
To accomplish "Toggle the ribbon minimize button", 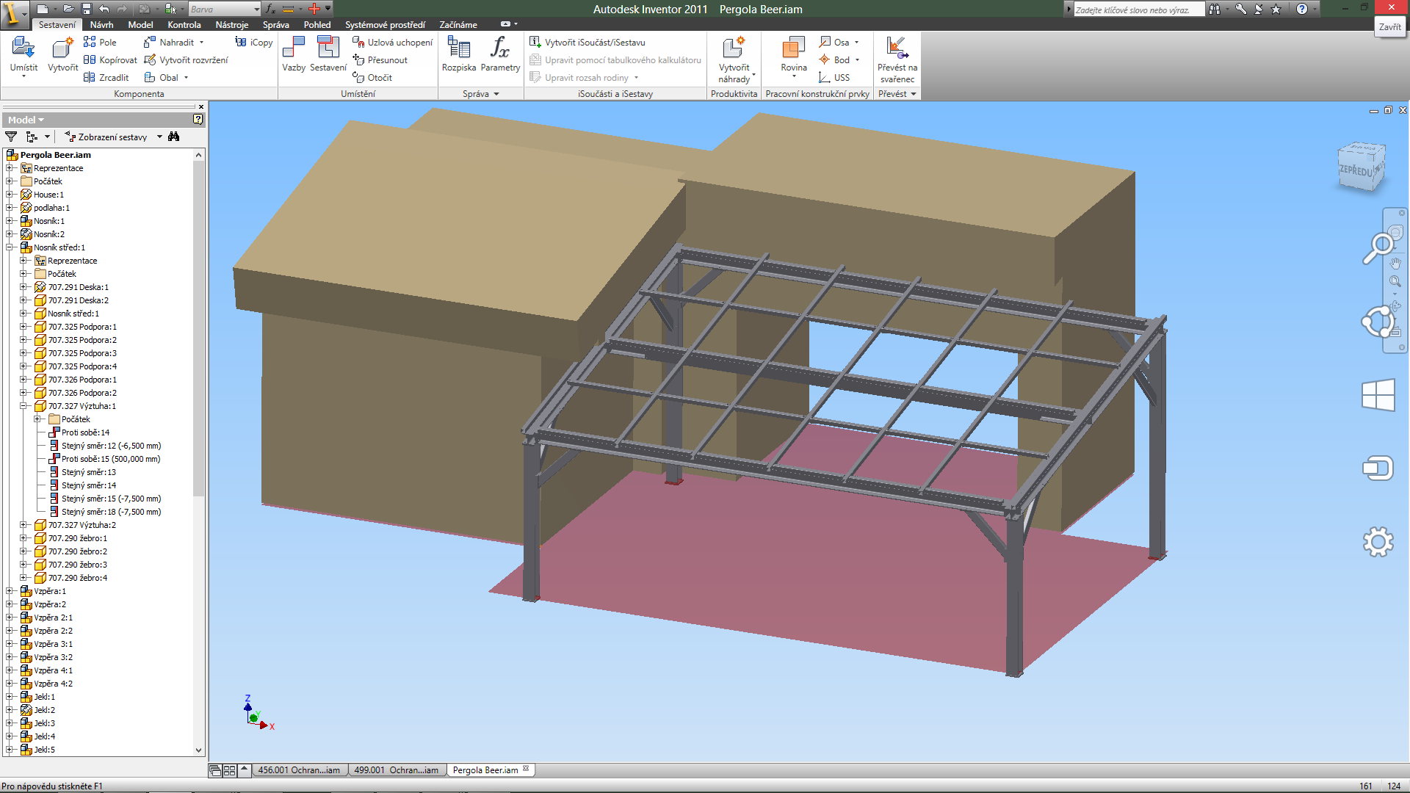I will click(x=505, y=24).
